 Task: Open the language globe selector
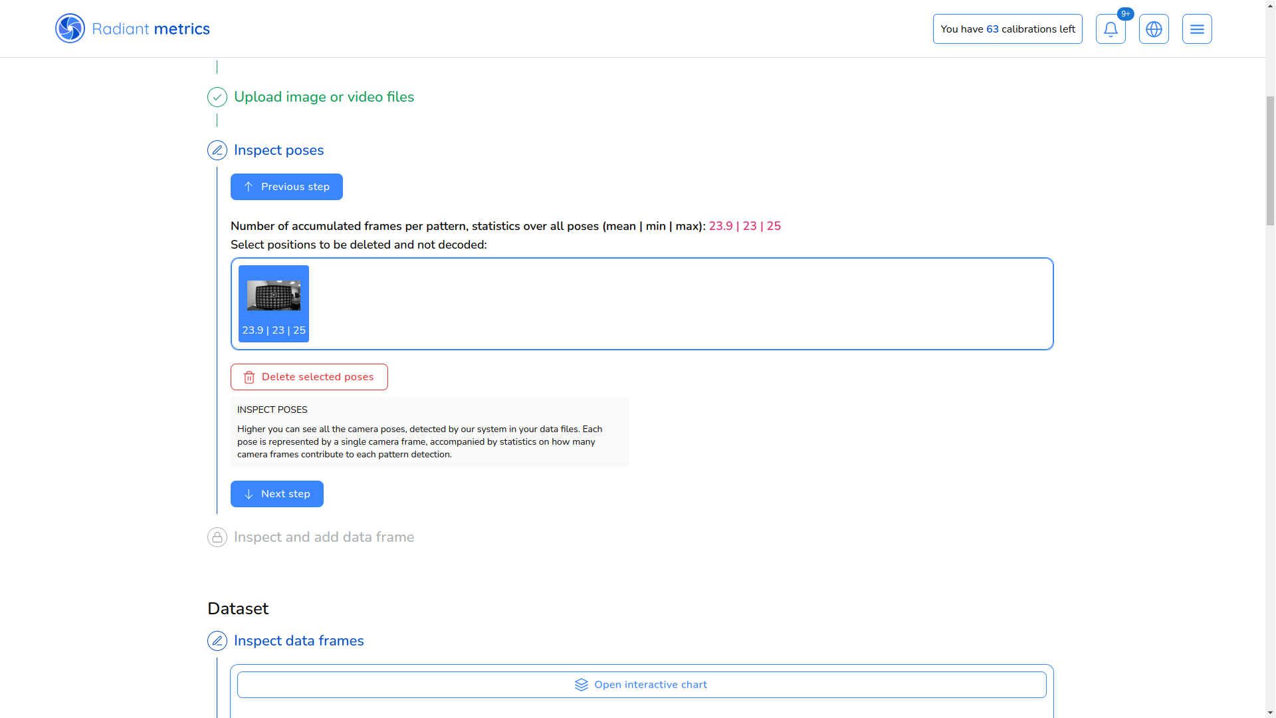(x=1154, y=29)
